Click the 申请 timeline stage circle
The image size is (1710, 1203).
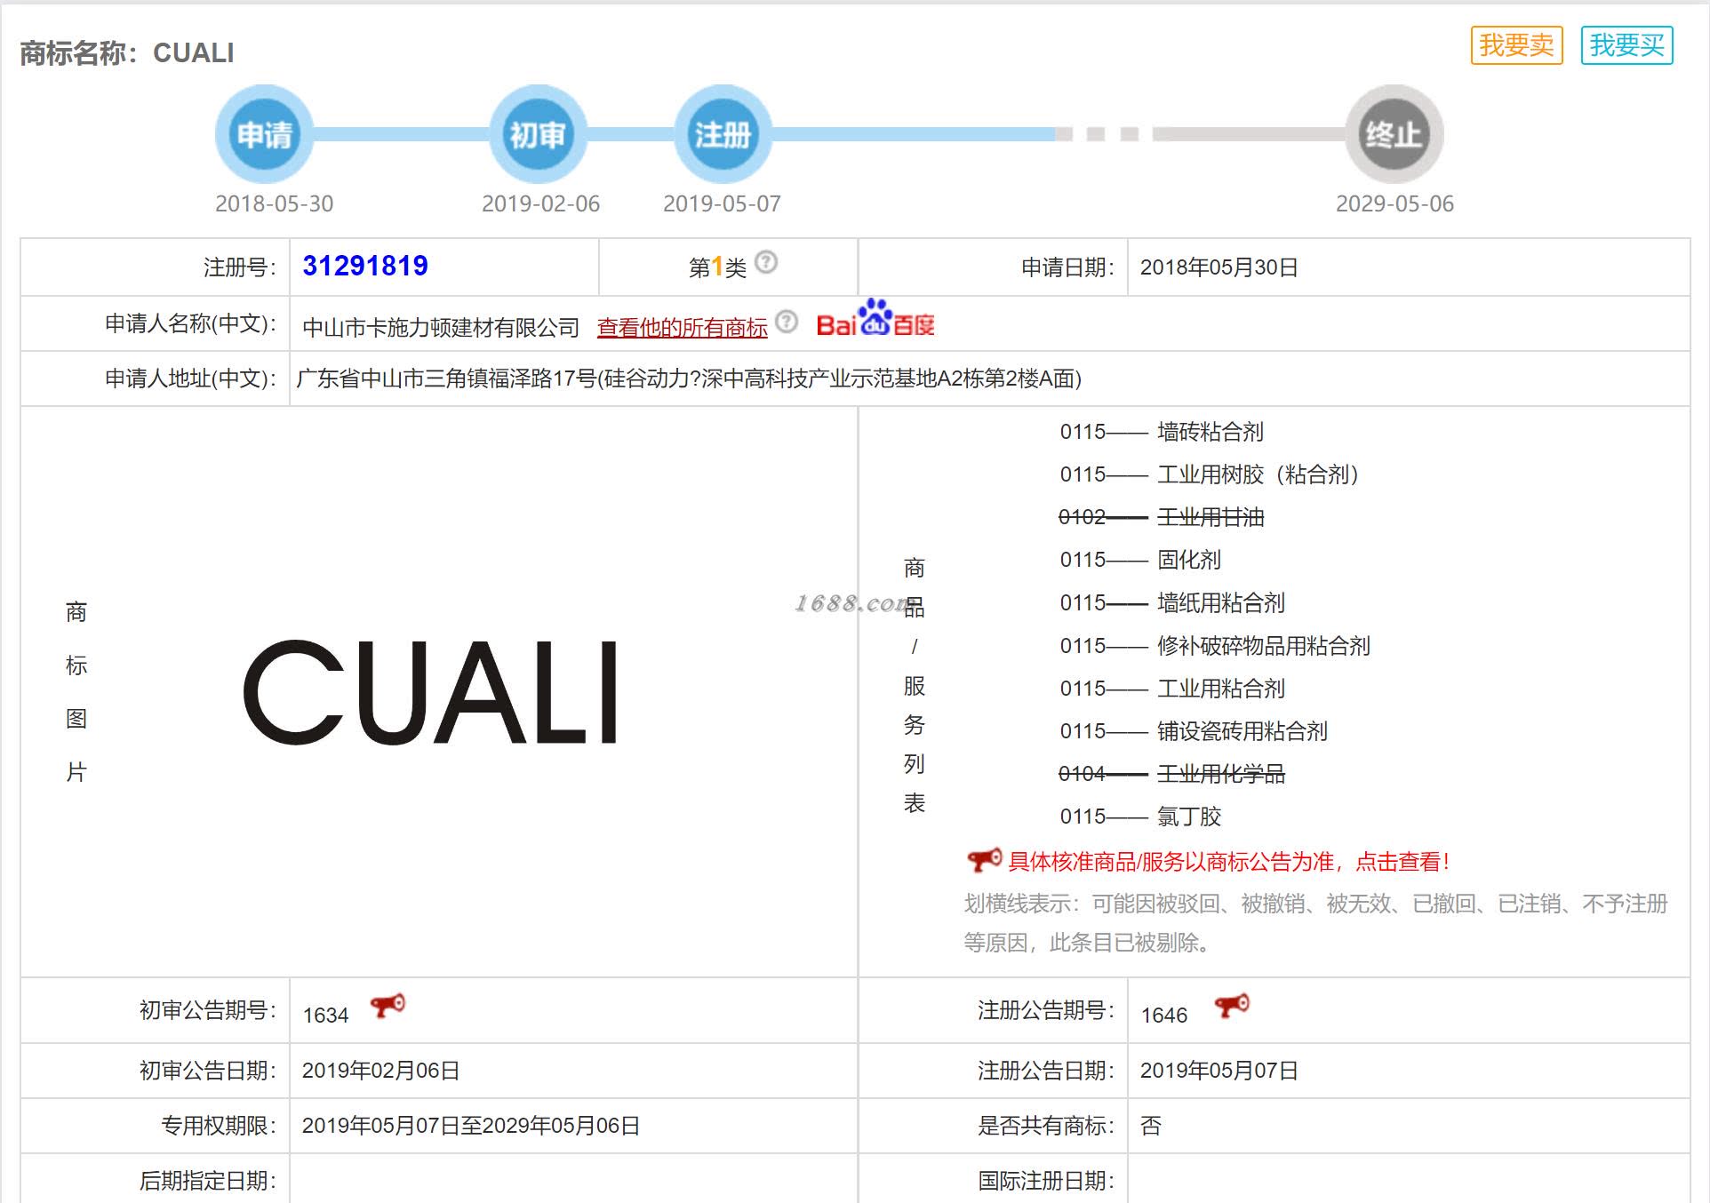pos(264,134)
